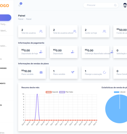Click the Day 01 axis label
Viewport: 127px width, 134px height.
coord(23,123)
